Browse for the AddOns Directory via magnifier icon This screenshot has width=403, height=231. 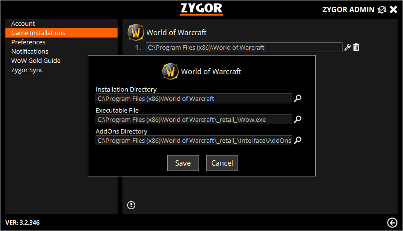click(297, 140)
